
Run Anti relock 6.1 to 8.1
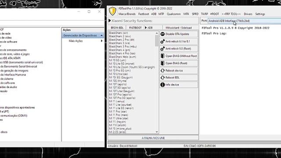click(179, 41)
